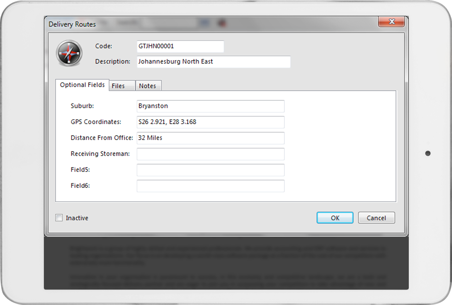Viewport: 452px width, 305px height.
Task: Place cursor in the Field6 textbox
Action: tap(210, 186)
